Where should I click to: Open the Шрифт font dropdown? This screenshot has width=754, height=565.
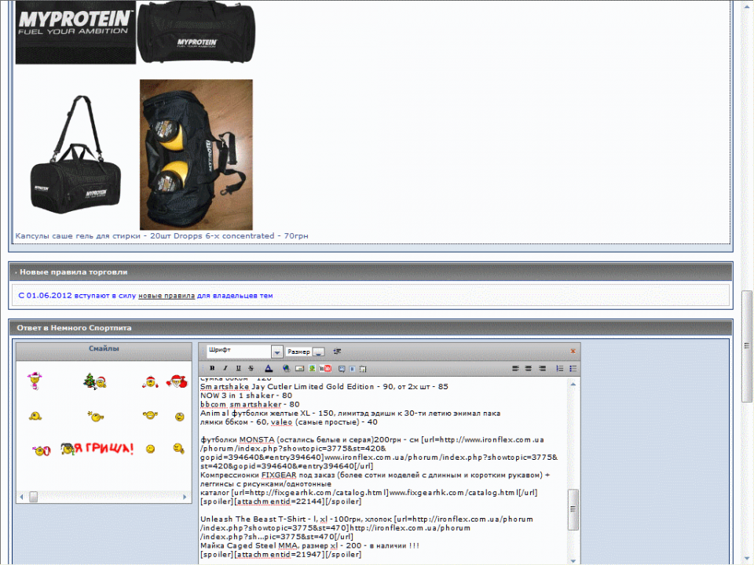[276, 352]
